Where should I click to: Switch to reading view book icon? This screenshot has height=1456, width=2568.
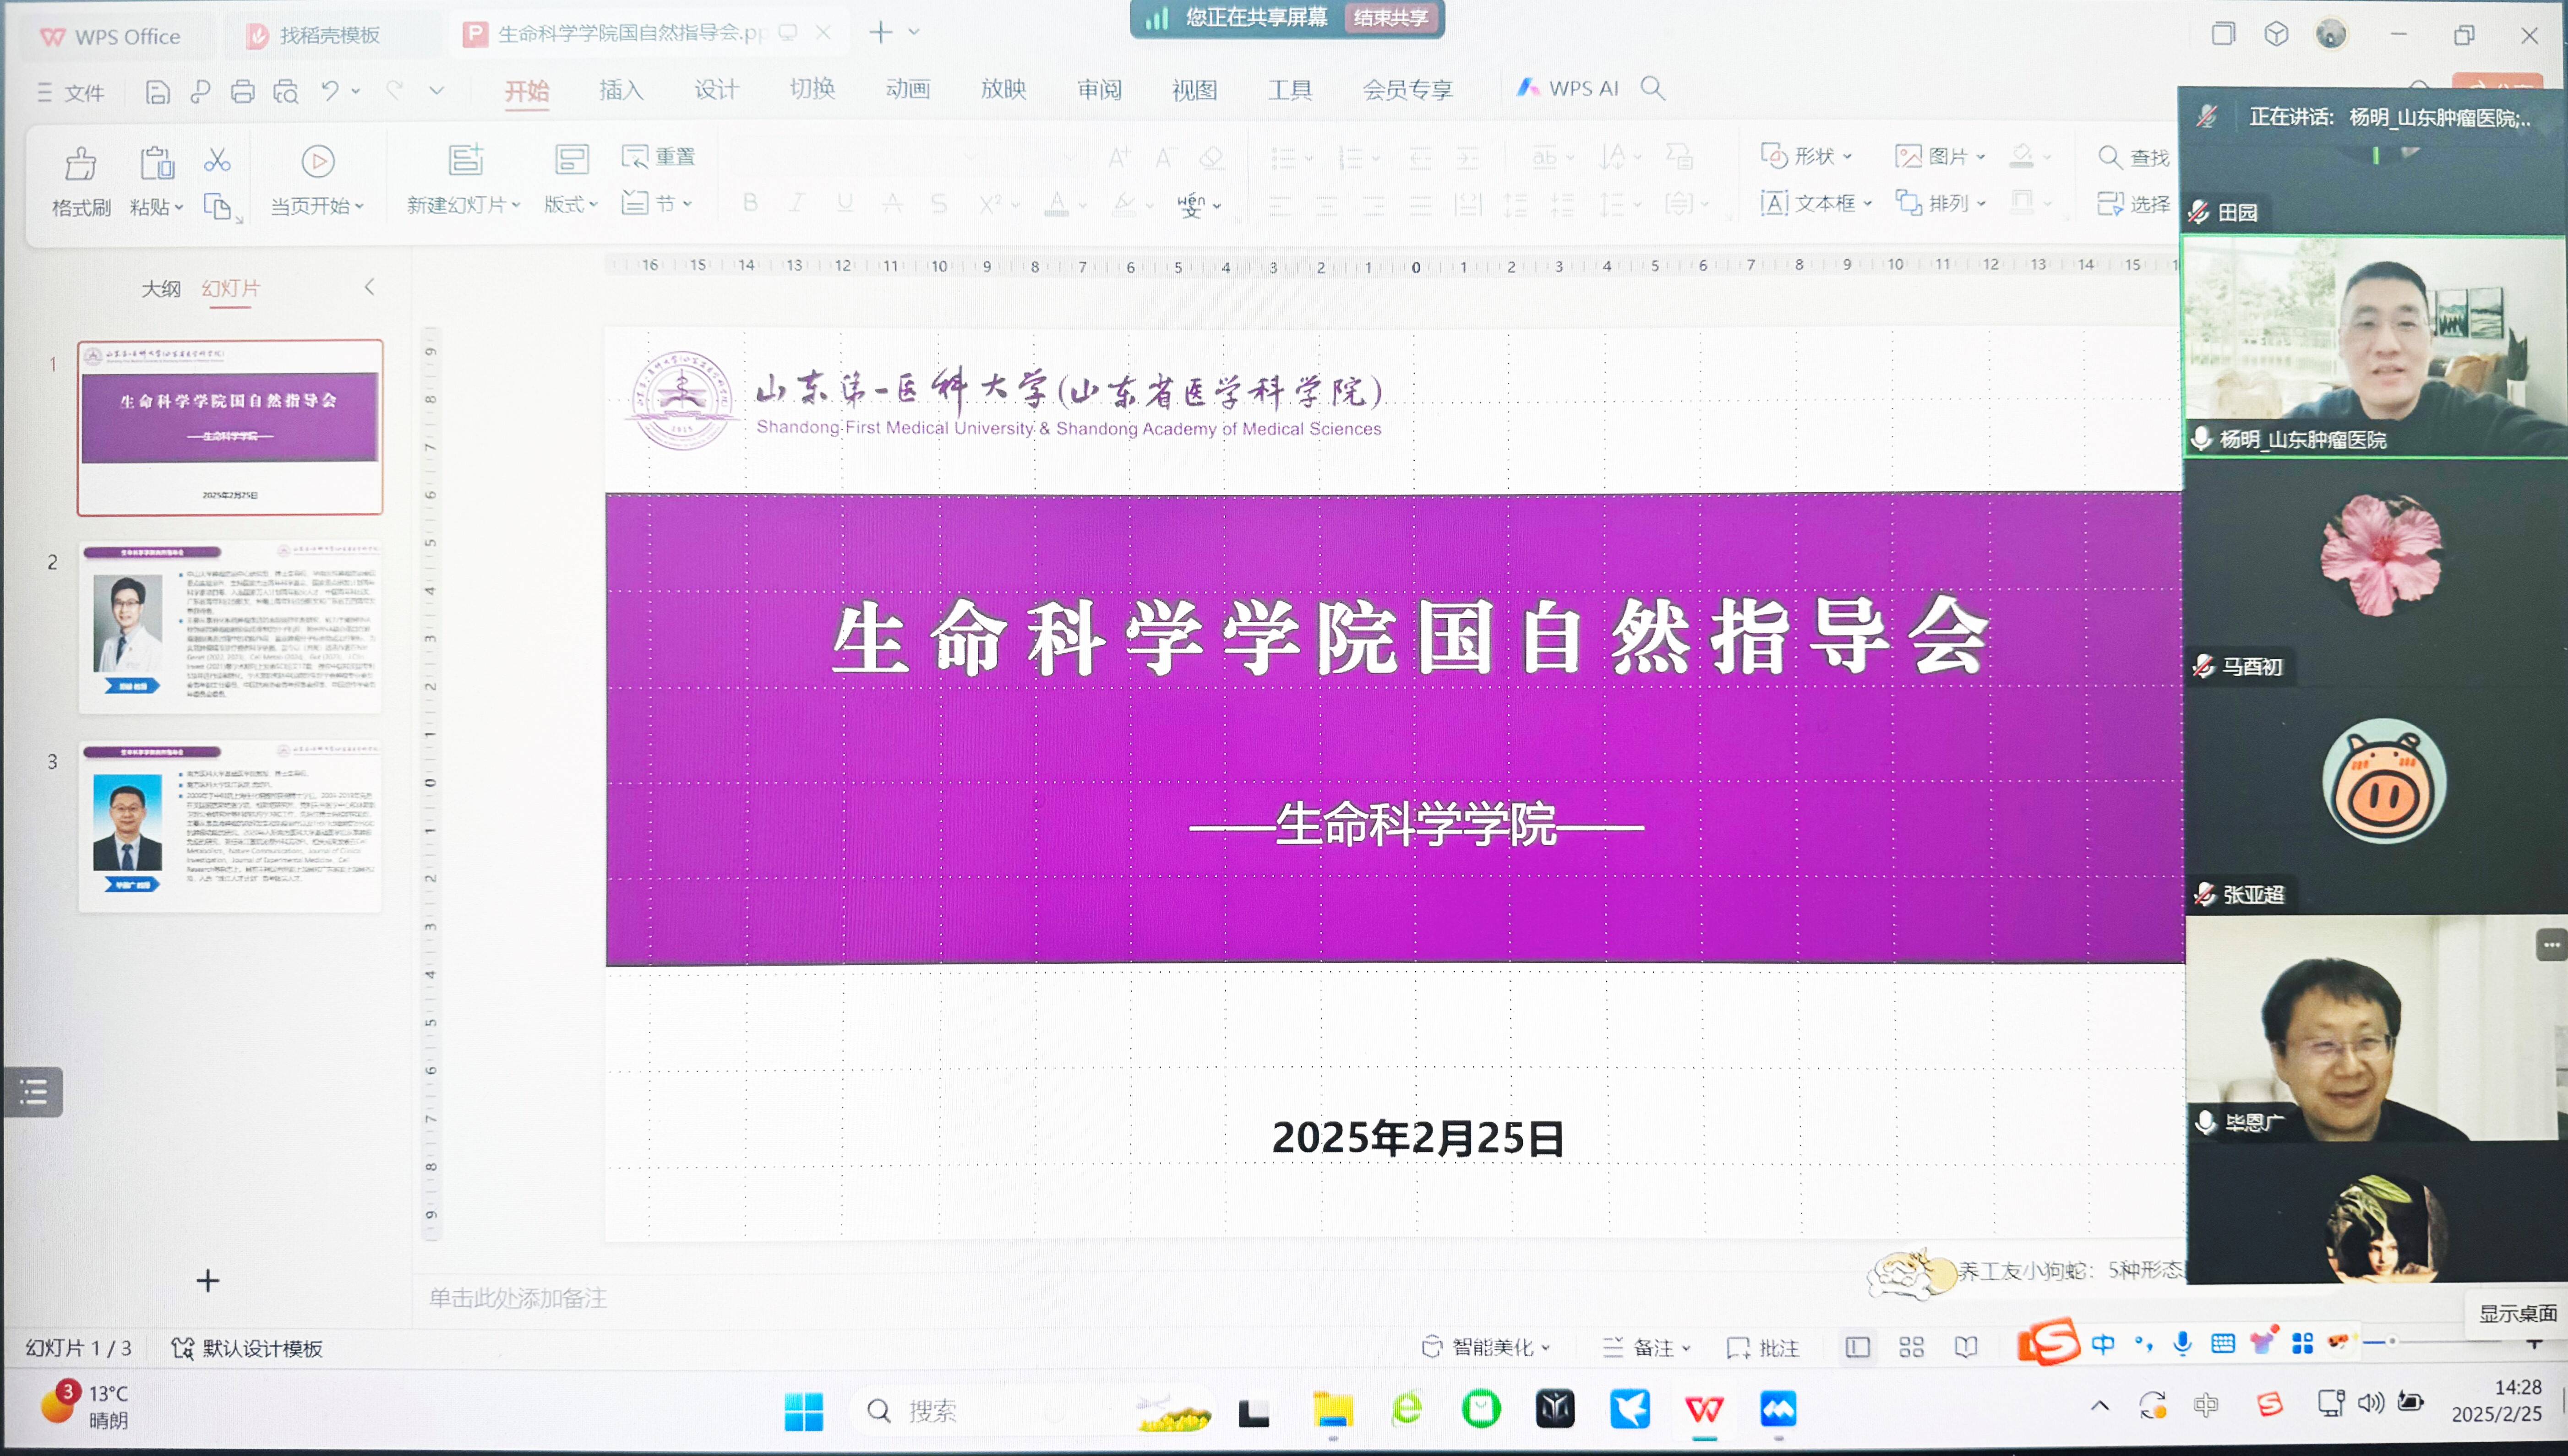point(1966,1347)
